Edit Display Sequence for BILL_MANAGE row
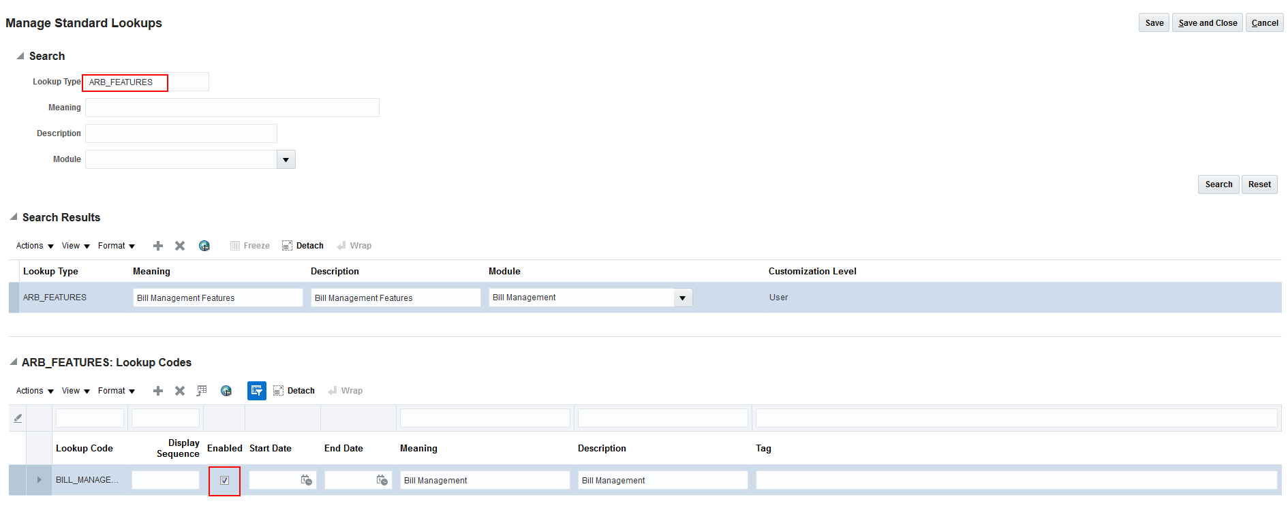Screen dimensions: 1288x512 (166, 480)
